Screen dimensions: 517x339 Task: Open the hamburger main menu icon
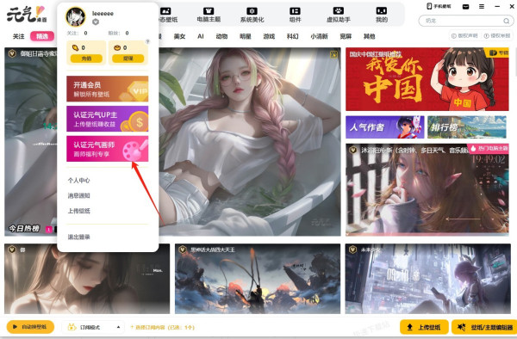(x=482, y=7)
